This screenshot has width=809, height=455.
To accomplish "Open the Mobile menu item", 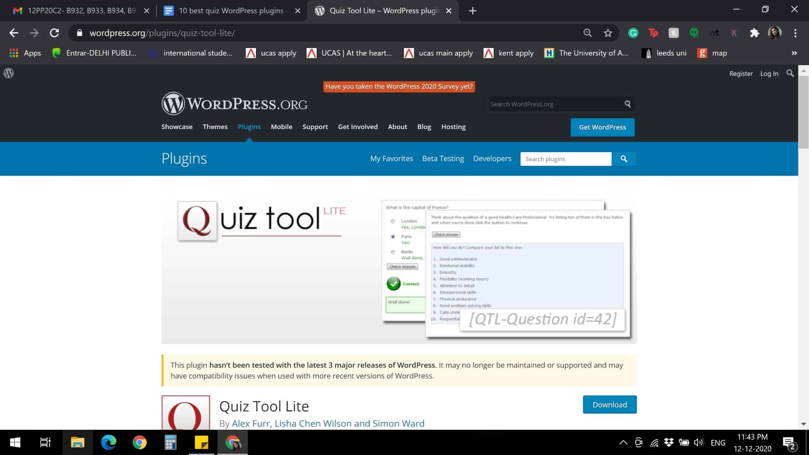I will (x=282, y=127).
